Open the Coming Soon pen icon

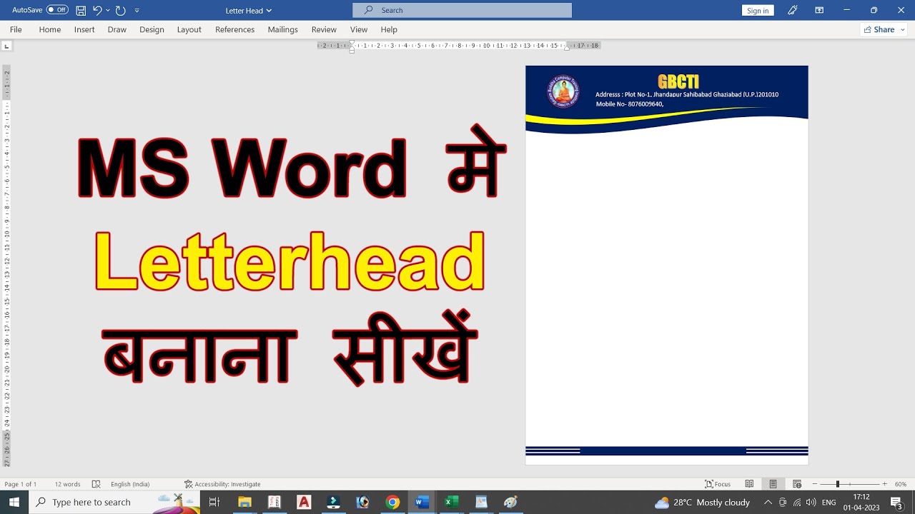pyautogui.click(x=792, y=10)
